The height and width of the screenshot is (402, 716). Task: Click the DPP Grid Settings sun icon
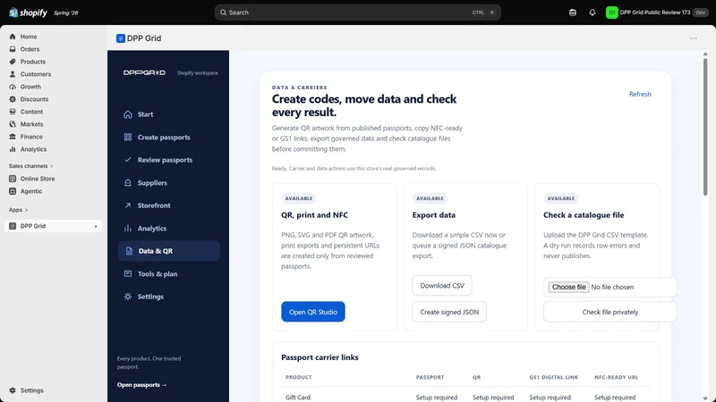(x=128, y=297)
